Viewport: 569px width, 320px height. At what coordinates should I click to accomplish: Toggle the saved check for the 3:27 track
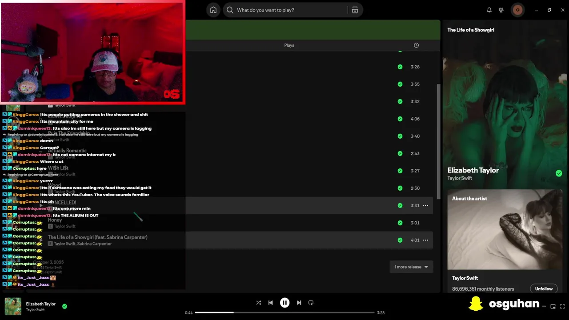(400, 171)
